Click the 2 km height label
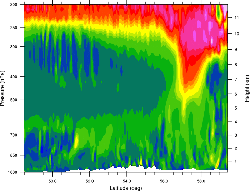 click(236, 148)
